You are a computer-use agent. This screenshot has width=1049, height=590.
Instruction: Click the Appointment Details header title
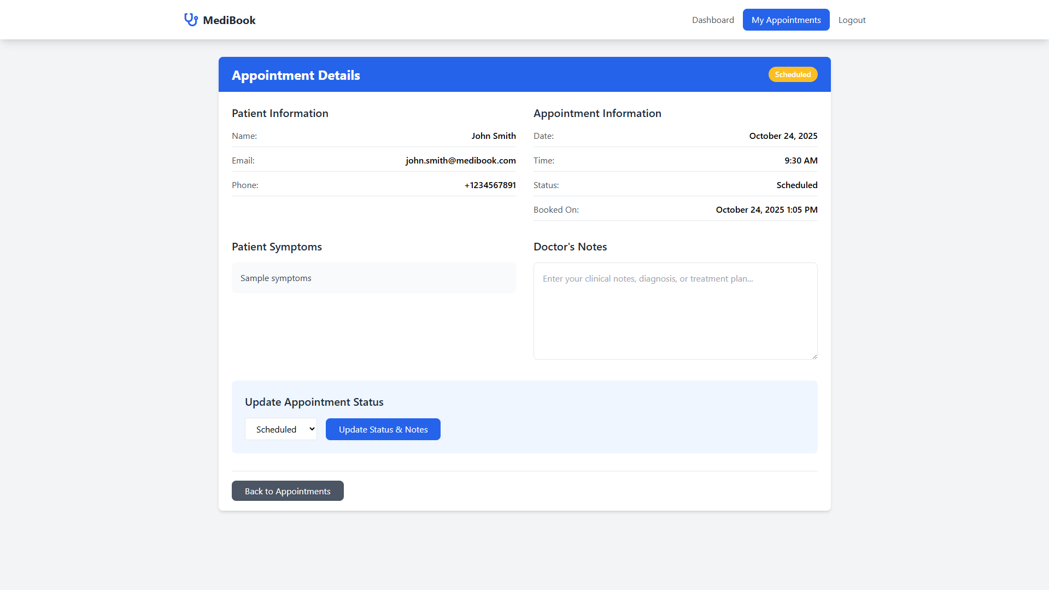(296, 75)
